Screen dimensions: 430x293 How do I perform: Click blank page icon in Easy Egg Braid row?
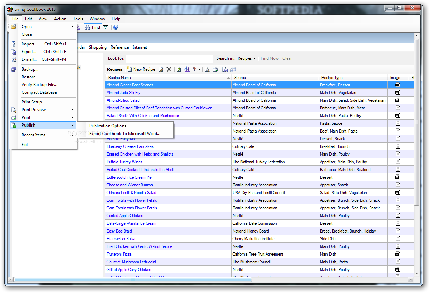point(398,231)
